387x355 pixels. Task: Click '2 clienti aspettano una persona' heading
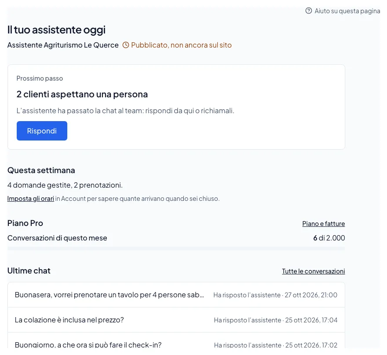pos(82,94)
